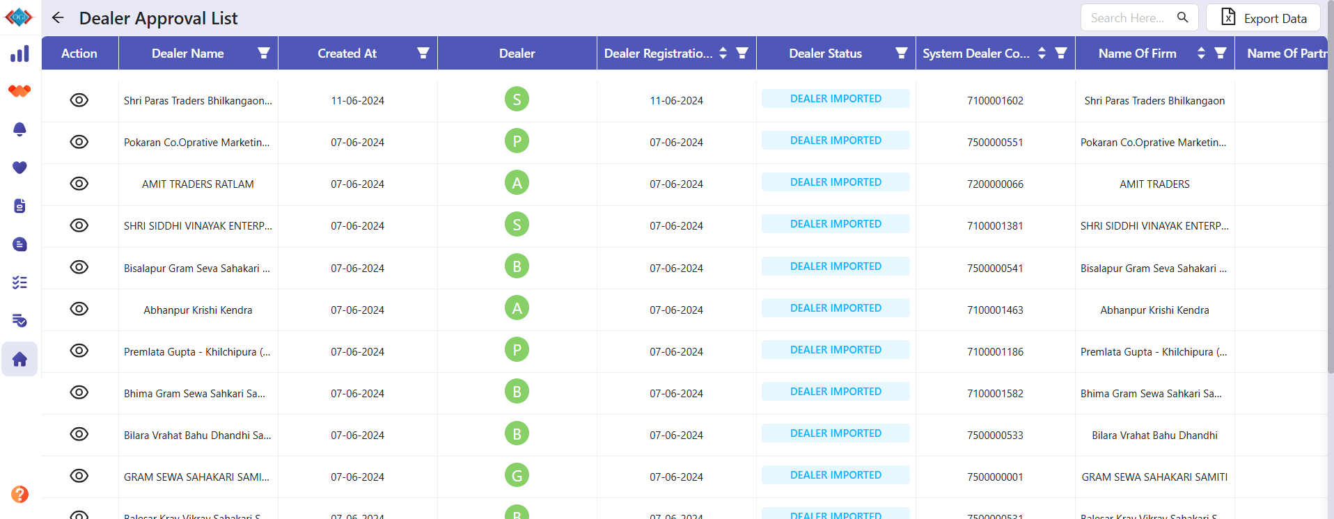Screen dimensions: 1334x519
Task: Click A avatar for AMIT TRADERS RATLAM
Action: coord(517,182)
